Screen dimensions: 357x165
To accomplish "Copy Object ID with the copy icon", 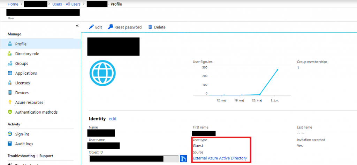I will pos(183,159).
